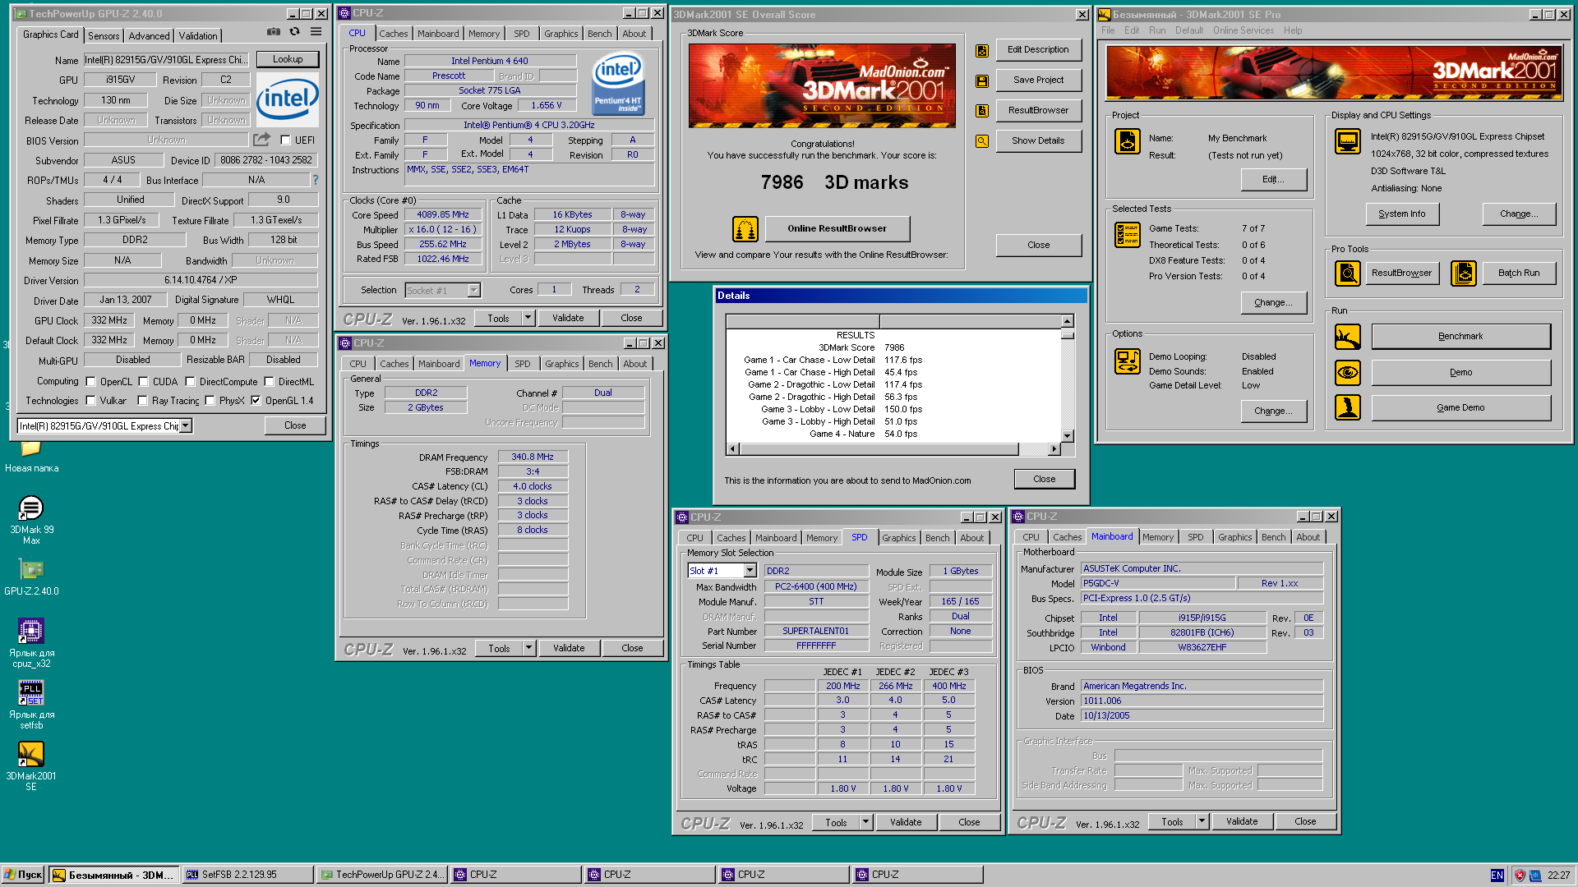
Task: Toggle DirectCompute checkbox
Action: tap(190, 382)
